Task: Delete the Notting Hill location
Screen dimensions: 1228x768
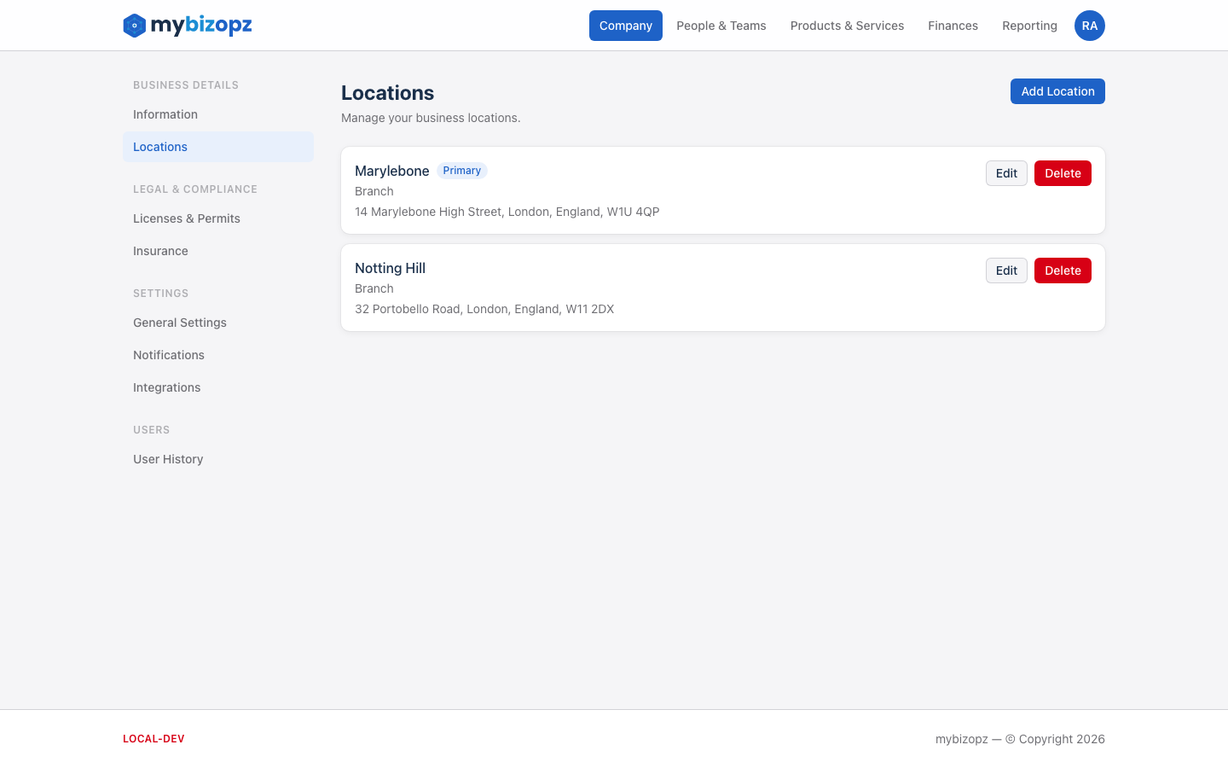Action: (1063, 271)
